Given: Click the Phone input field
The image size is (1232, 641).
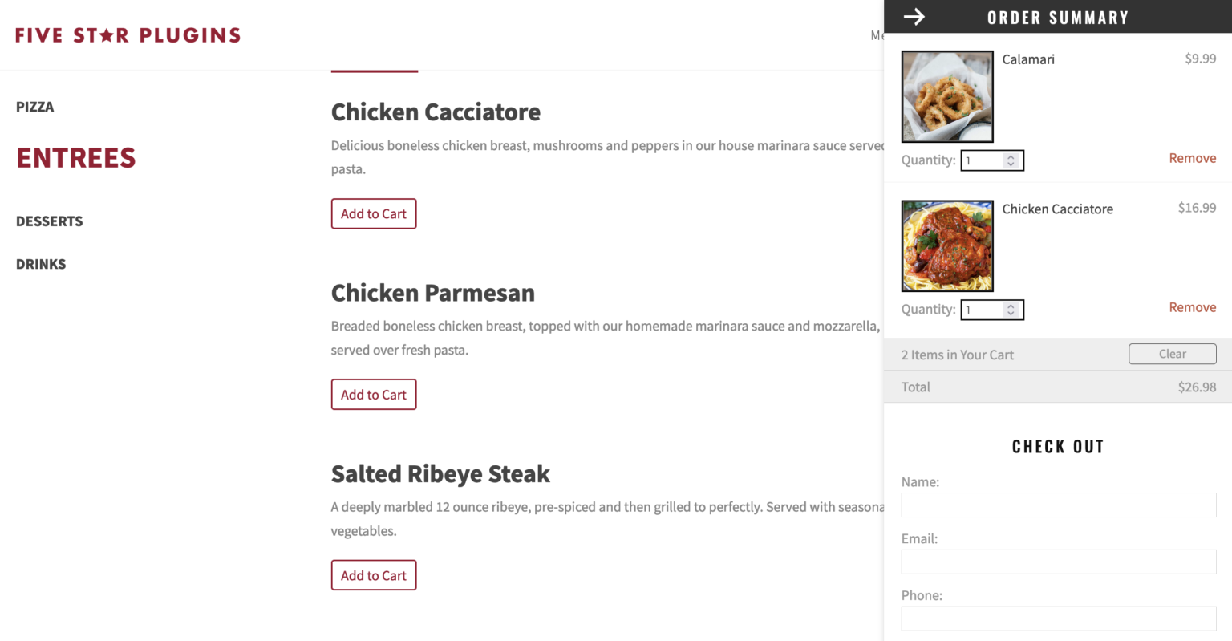Looking at the screenshot, I should [1057, 619].
